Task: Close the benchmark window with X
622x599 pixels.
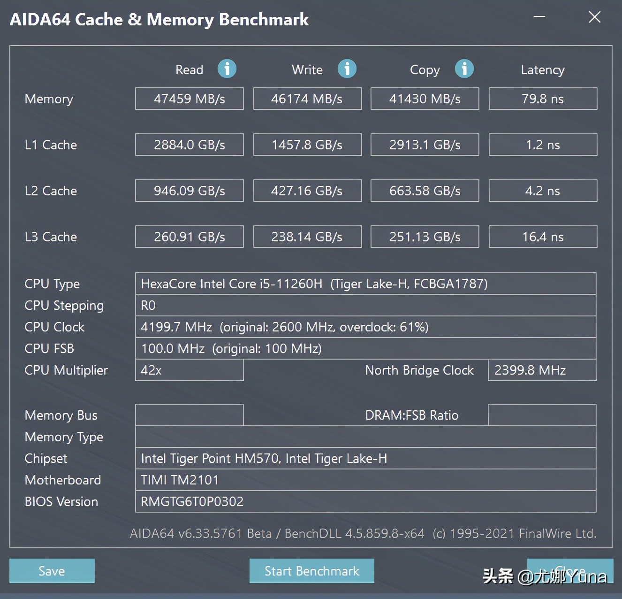Action: click(595, 17)
